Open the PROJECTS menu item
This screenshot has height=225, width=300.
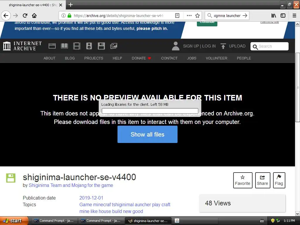coord(94,58)
